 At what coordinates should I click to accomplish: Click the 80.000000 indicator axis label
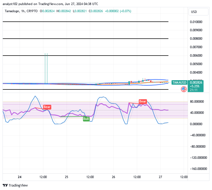[x=197, y=102]
